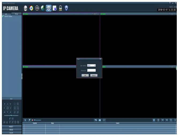
Task: Click the steering wheel toolbar icon
Action: 37,8
